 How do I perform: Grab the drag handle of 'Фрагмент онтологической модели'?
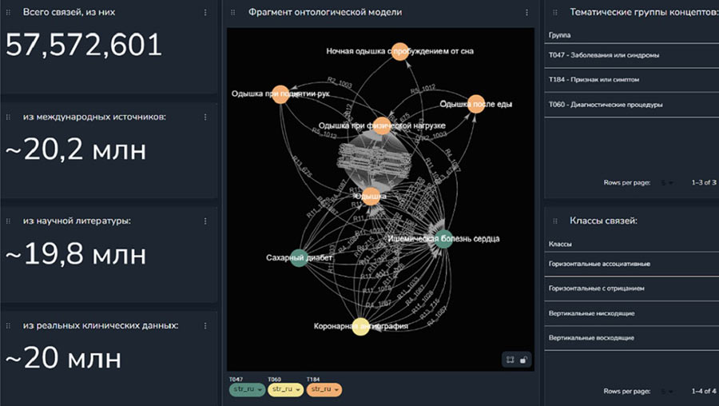[x=232, y=13]
